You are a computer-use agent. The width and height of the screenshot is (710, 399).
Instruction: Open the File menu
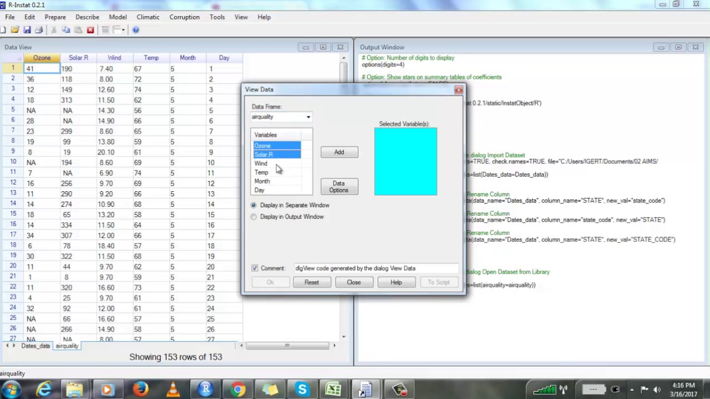pos(10,17)
